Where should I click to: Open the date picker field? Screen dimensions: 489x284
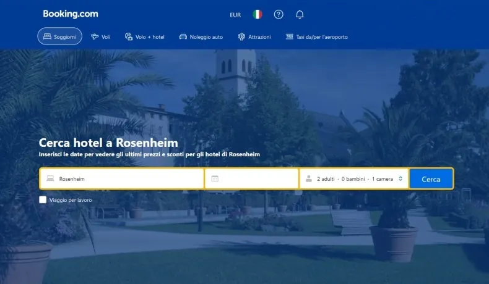coord(252,178)
